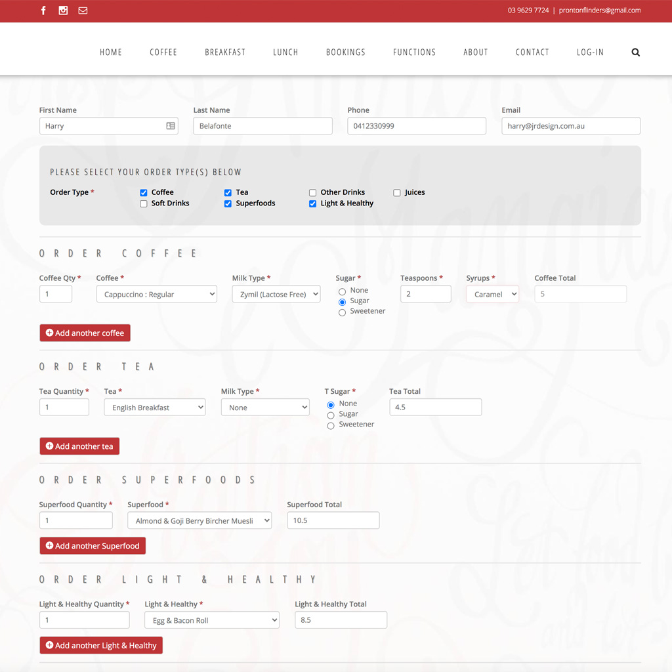
Task: Focus the Email input field
Action: coord(571,126)
